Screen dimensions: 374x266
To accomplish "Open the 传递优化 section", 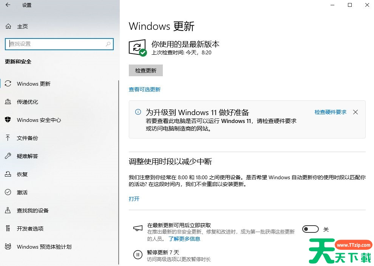I will pyautogui.click(x=28, y=102).
